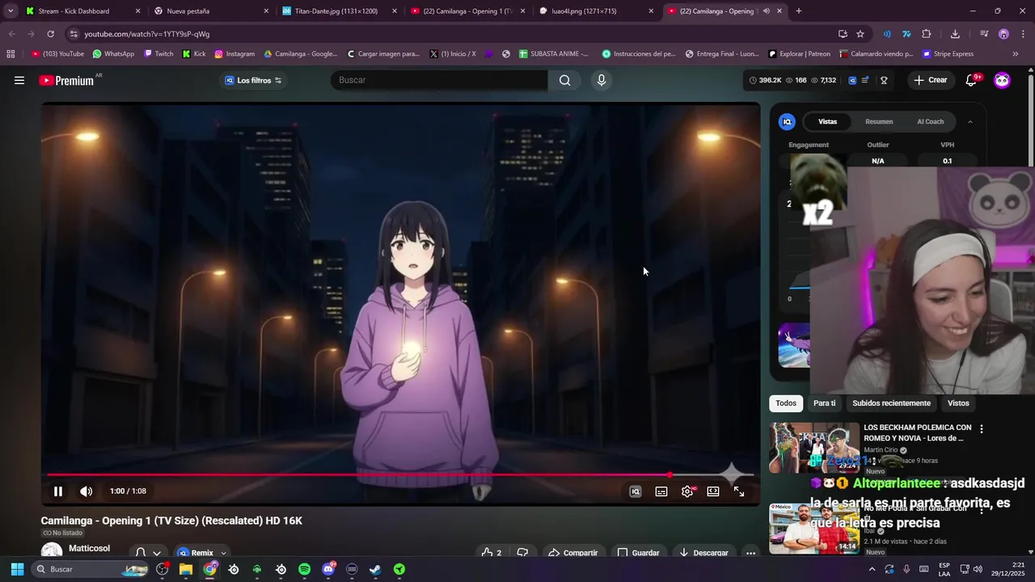This screenshot has width=1035, height=582.
Task: Select the Resumen tab
Action: (879, 121)
